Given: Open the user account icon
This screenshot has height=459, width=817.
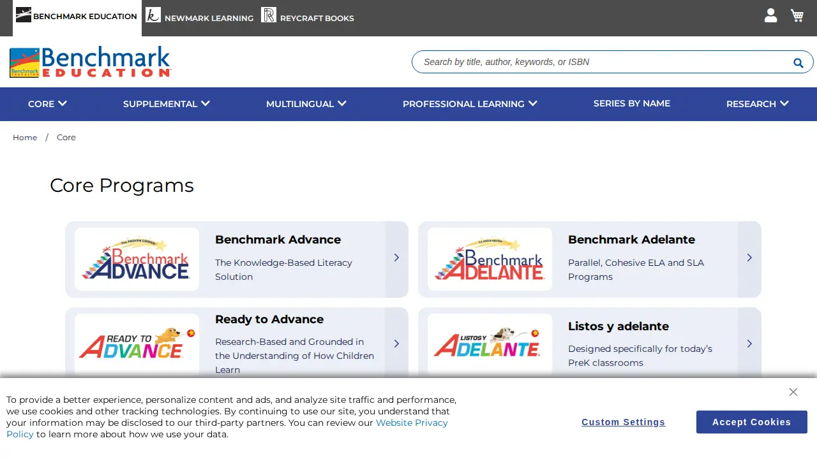Looking at the screenshot, I should coord(771,15).
